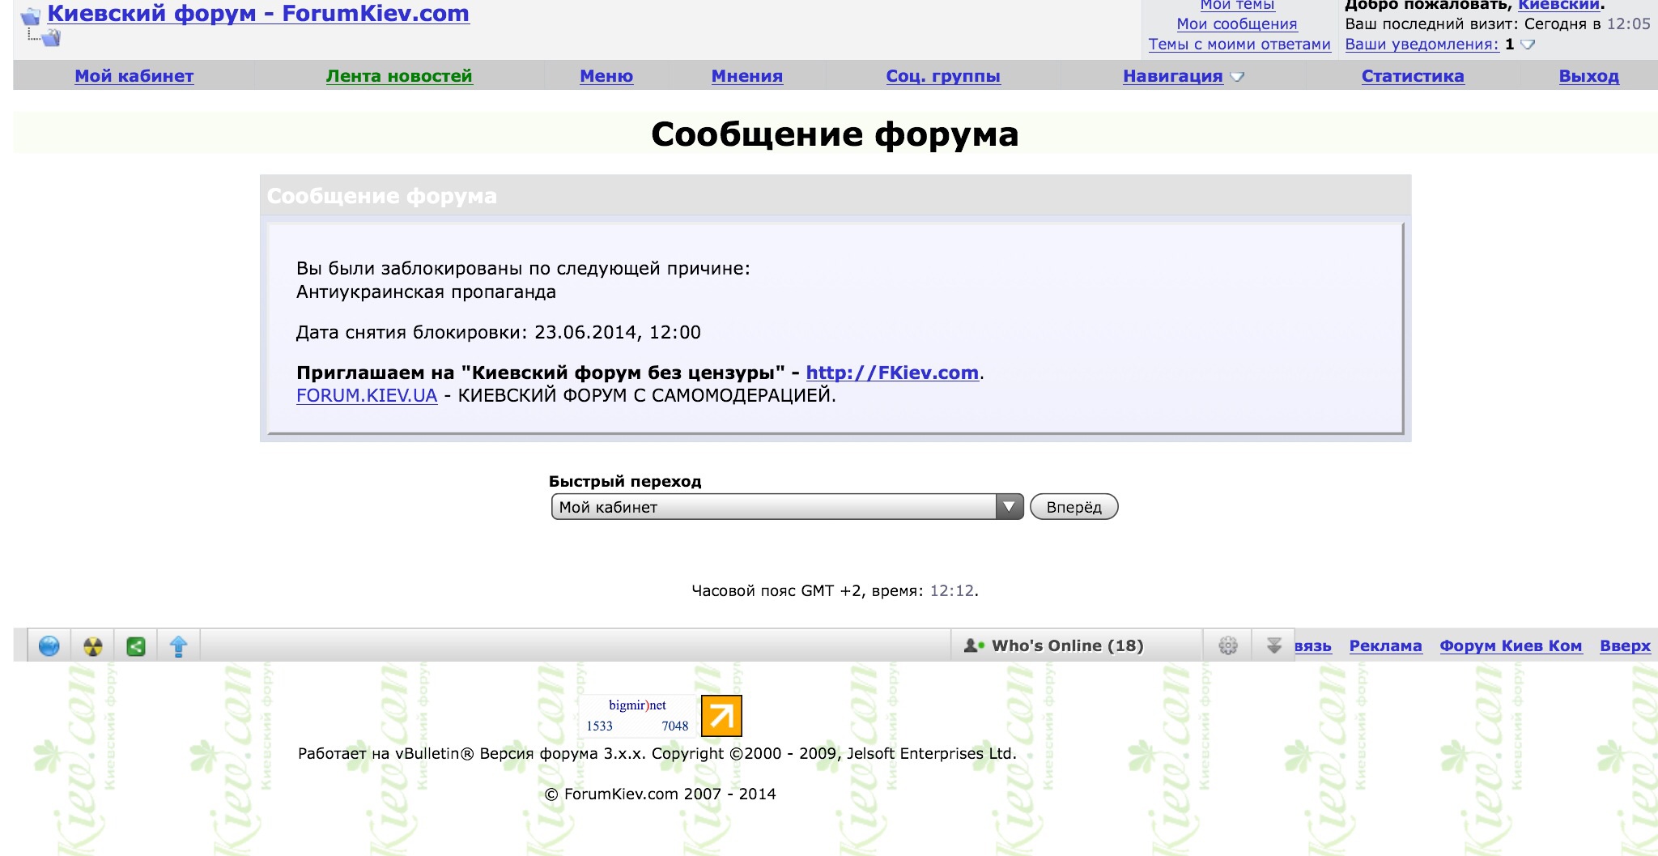This screenshot has width=1658, height=856.
Task: Click Выход to log out
Action: coord(1589,76)
